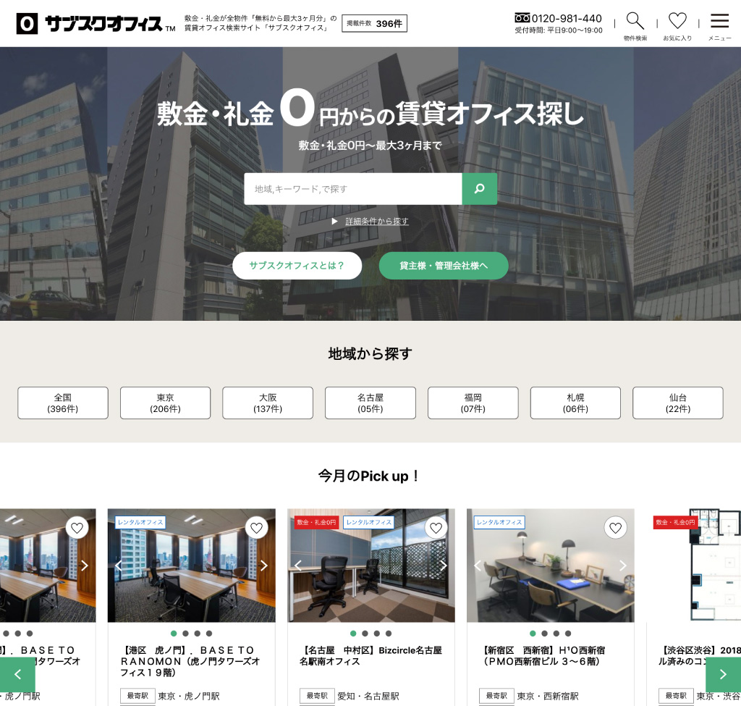Viewport: 741px width, 706px height.
Task: Show next photo on cut-off leftmost card
Action: tap(85, 566)
